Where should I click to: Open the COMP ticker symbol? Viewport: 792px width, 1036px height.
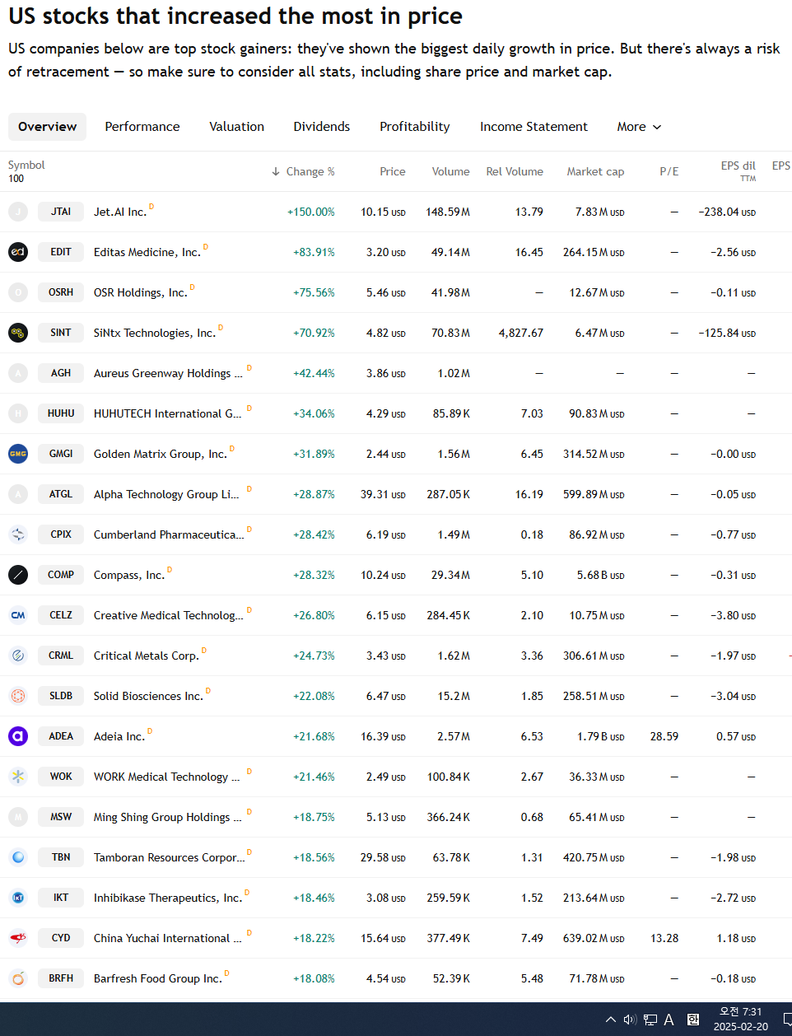61,575
